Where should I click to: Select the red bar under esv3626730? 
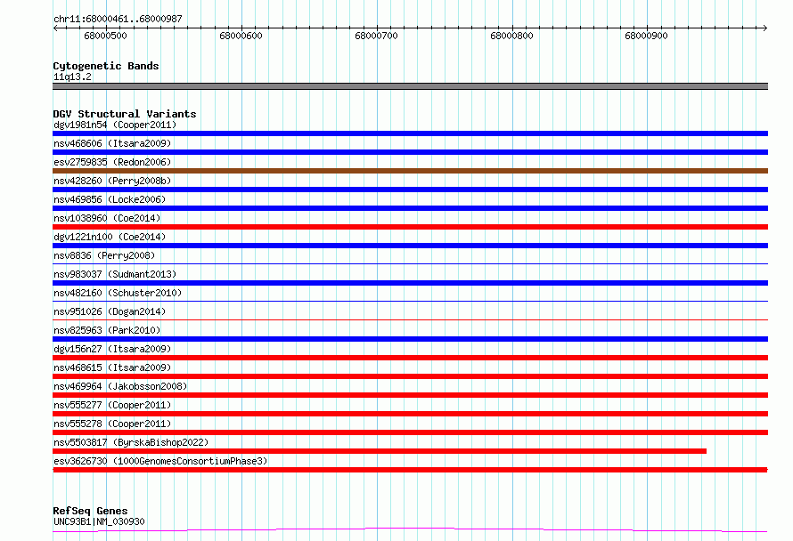(410, 470)
